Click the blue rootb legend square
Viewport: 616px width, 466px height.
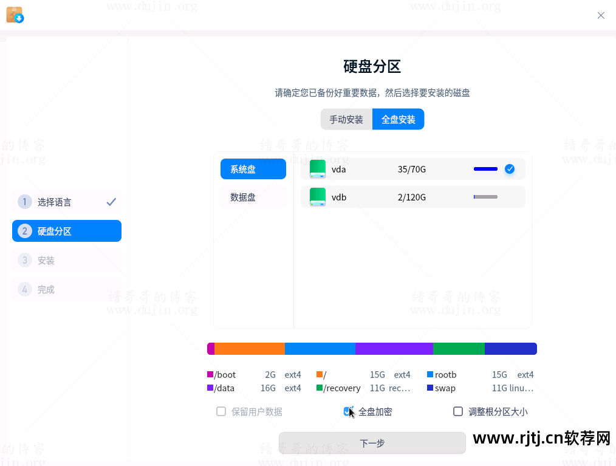click(429, 374)
